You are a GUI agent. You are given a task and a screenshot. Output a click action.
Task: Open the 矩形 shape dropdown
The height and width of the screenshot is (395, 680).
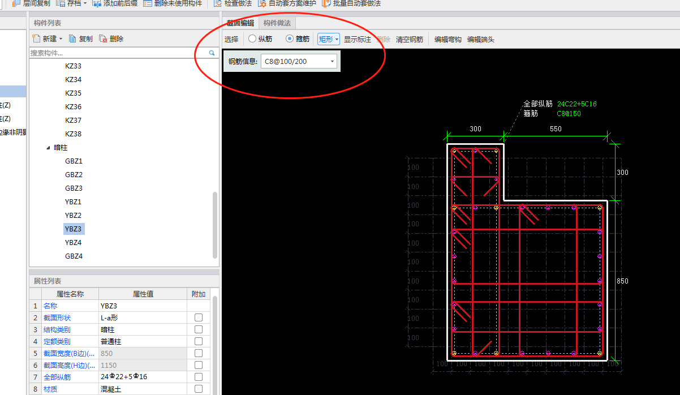328,39
